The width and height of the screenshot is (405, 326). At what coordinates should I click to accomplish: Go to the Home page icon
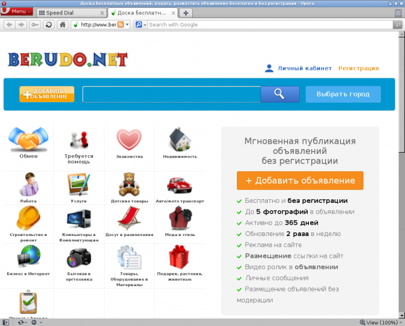(62, 25)
